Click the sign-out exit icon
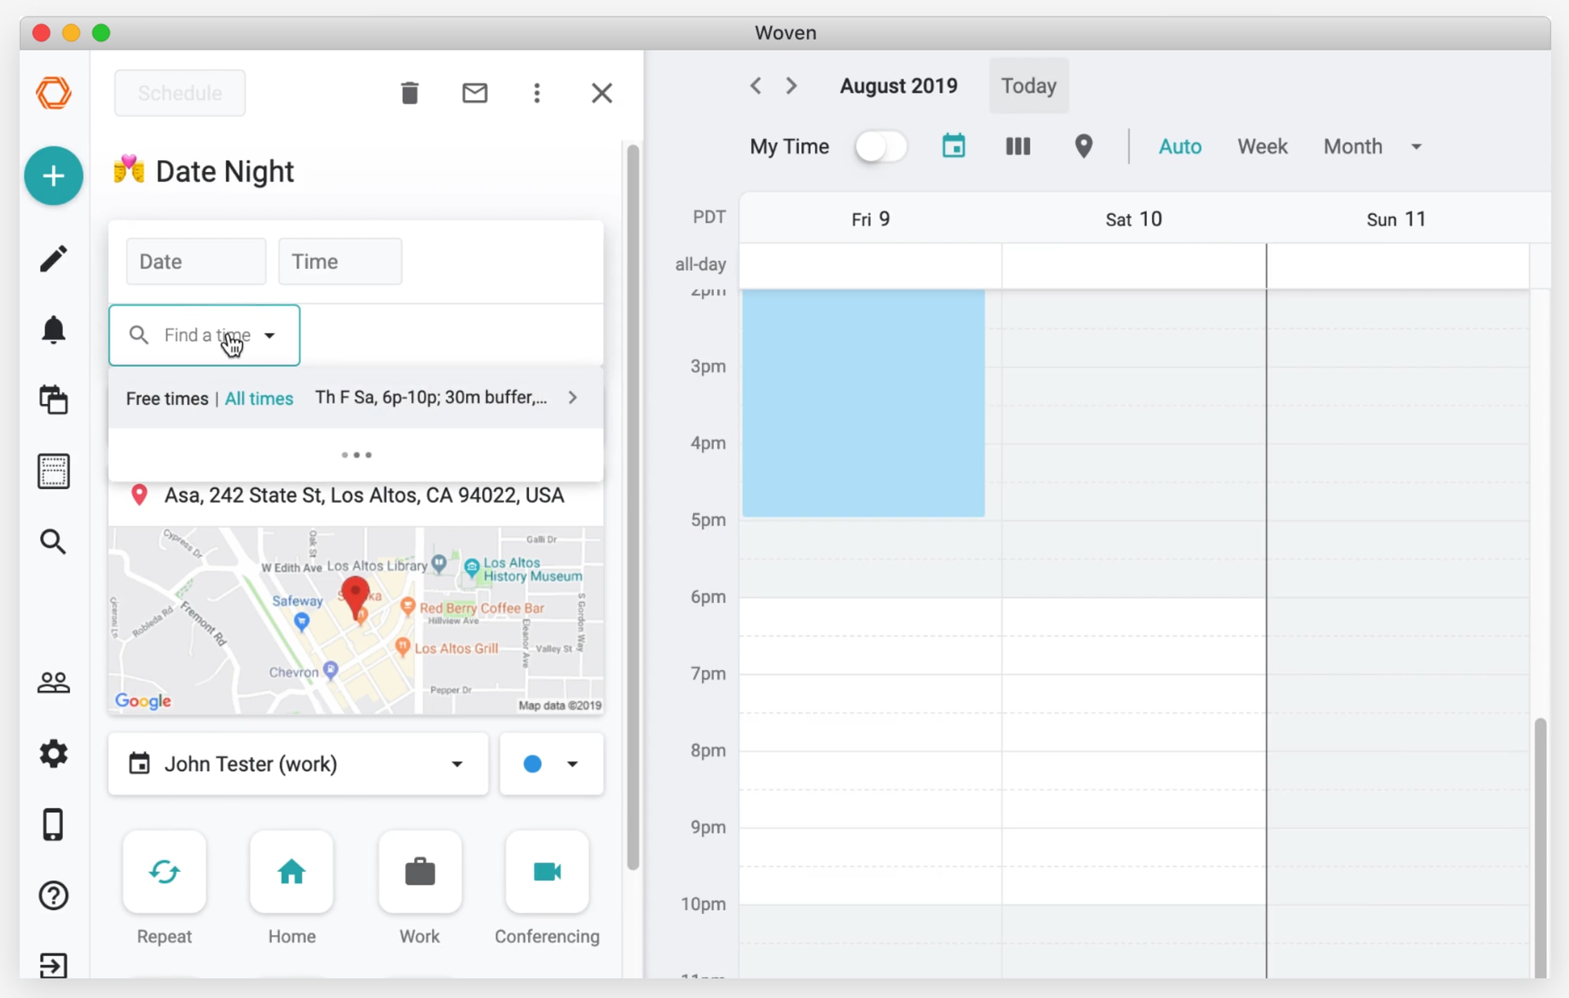The height and width of the screenshot is (998, 1569). click(53, 966)
